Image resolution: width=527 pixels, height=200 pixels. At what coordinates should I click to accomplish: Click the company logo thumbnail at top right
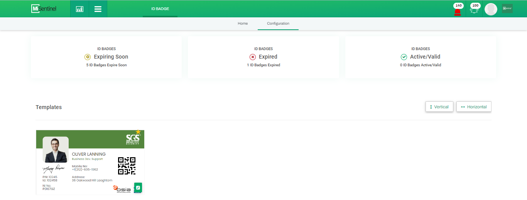pyautogui.click(x=507, y=8)
